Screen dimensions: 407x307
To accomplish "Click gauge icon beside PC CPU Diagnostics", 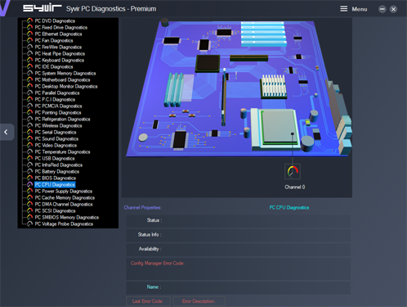I will tap(29, 184).
